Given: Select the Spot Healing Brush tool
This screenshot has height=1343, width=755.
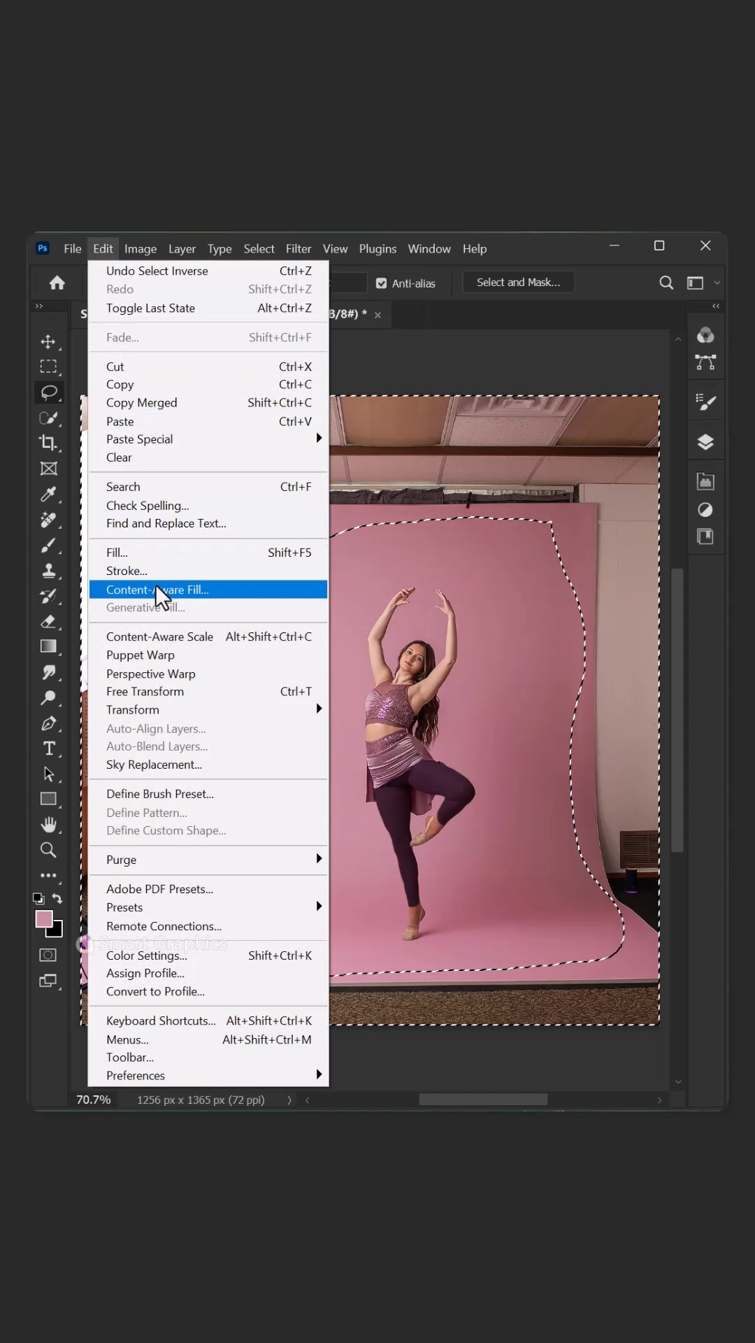Looking at the screenshot, I should [x=48, y=520].
